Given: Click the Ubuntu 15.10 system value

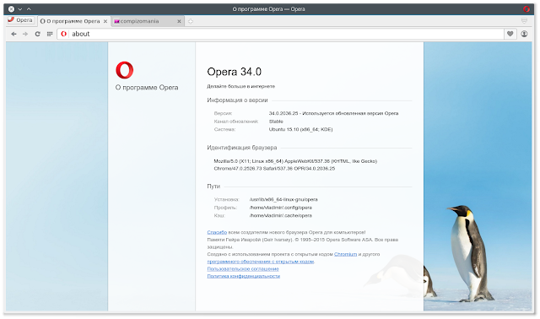Looking at the screenshot, I should (x=300, y=129).
